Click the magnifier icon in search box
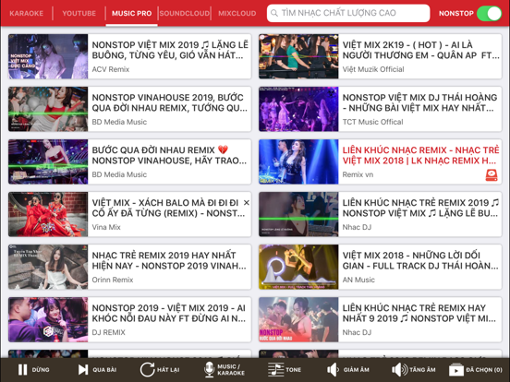The image size is (510, 382). pyautogui.click(x=274, y=13)
